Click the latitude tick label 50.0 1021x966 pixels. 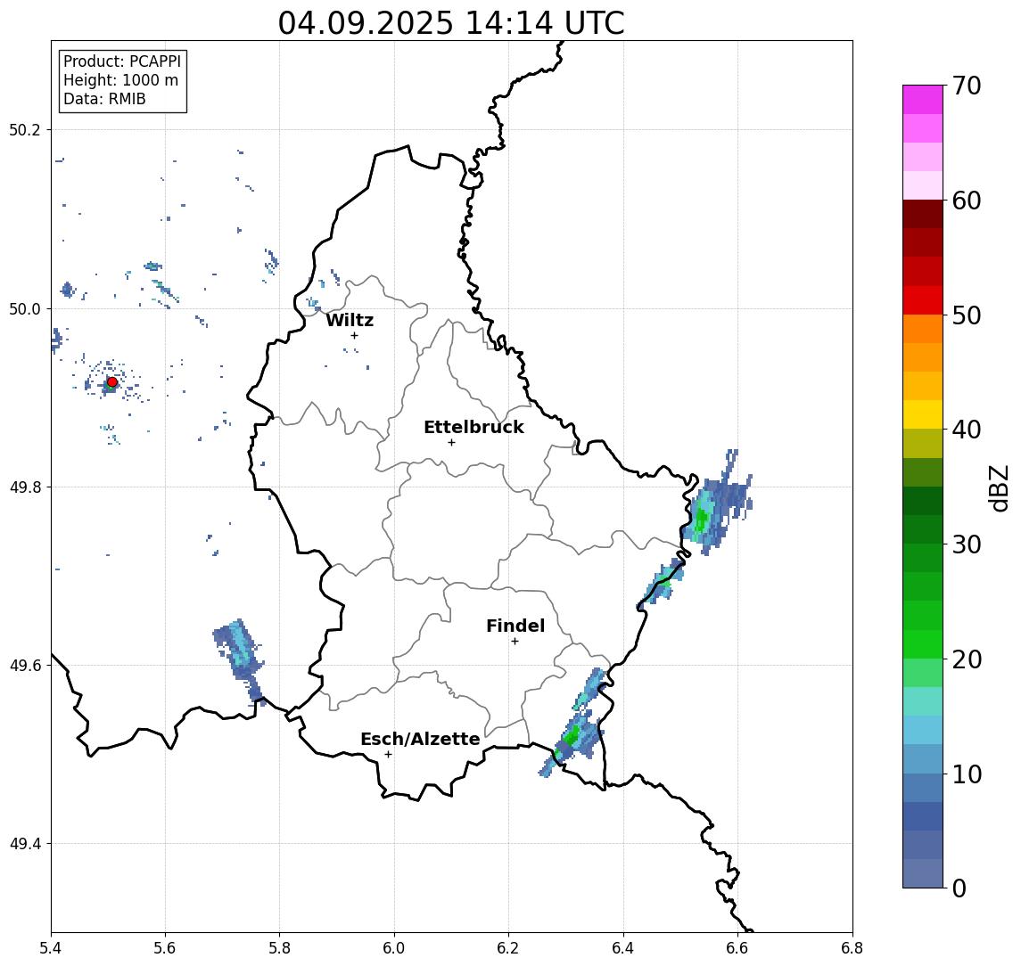pos(25,308)
